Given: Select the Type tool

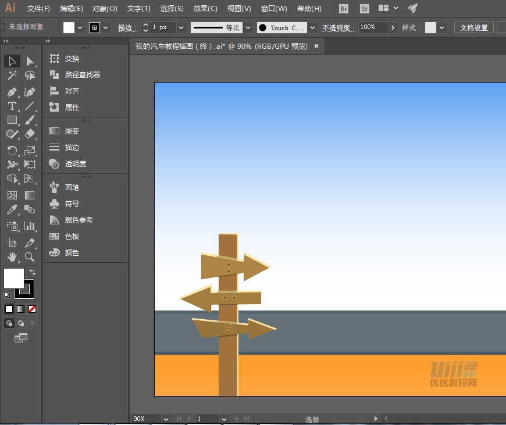Looking at the screenshot, I should click(x=12, y=106).
